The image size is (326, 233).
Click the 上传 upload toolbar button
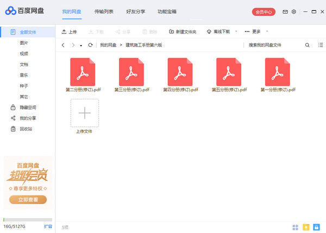(70, 32)
